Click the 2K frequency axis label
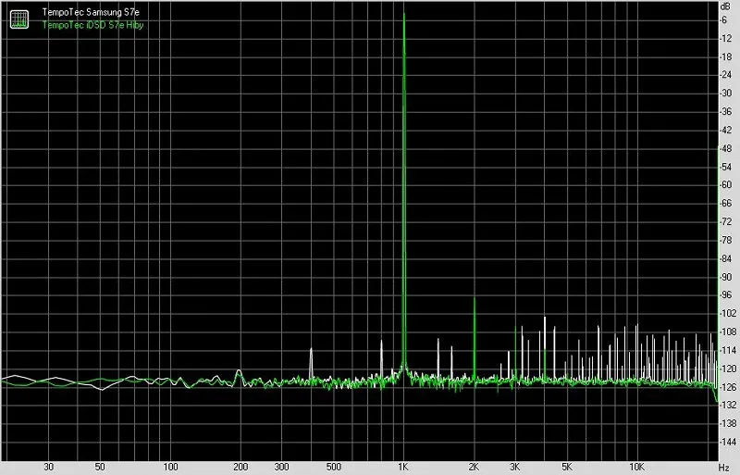The image size is (740, 475). click(x=474, y=467)
